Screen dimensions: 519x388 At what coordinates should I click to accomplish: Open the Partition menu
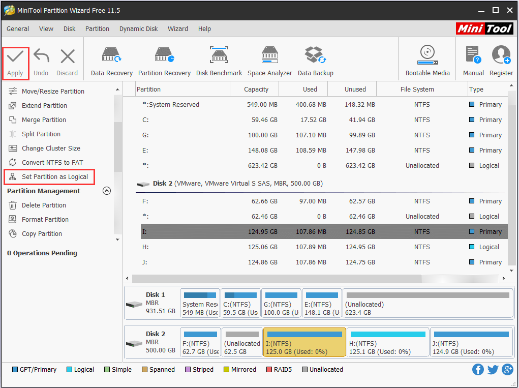click(97, 29)
